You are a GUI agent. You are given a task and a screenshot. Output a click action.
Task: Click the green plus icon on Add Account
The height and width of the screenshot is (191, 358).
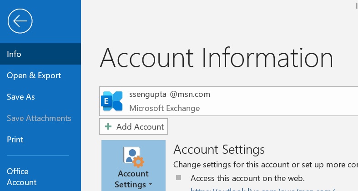108,126
